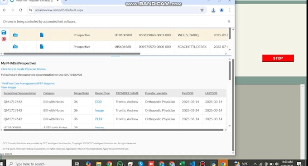Open WhatsApp from the taskbar
The image size is (308, 166).
pyautogui.click(x=120, y=164)
